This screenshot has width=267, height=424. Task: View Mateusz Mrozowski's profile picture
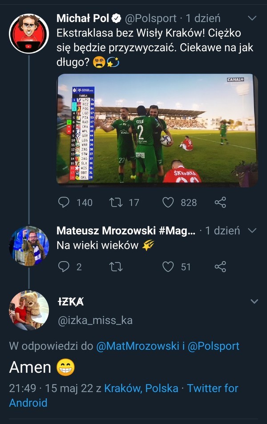tap(29, 246)
